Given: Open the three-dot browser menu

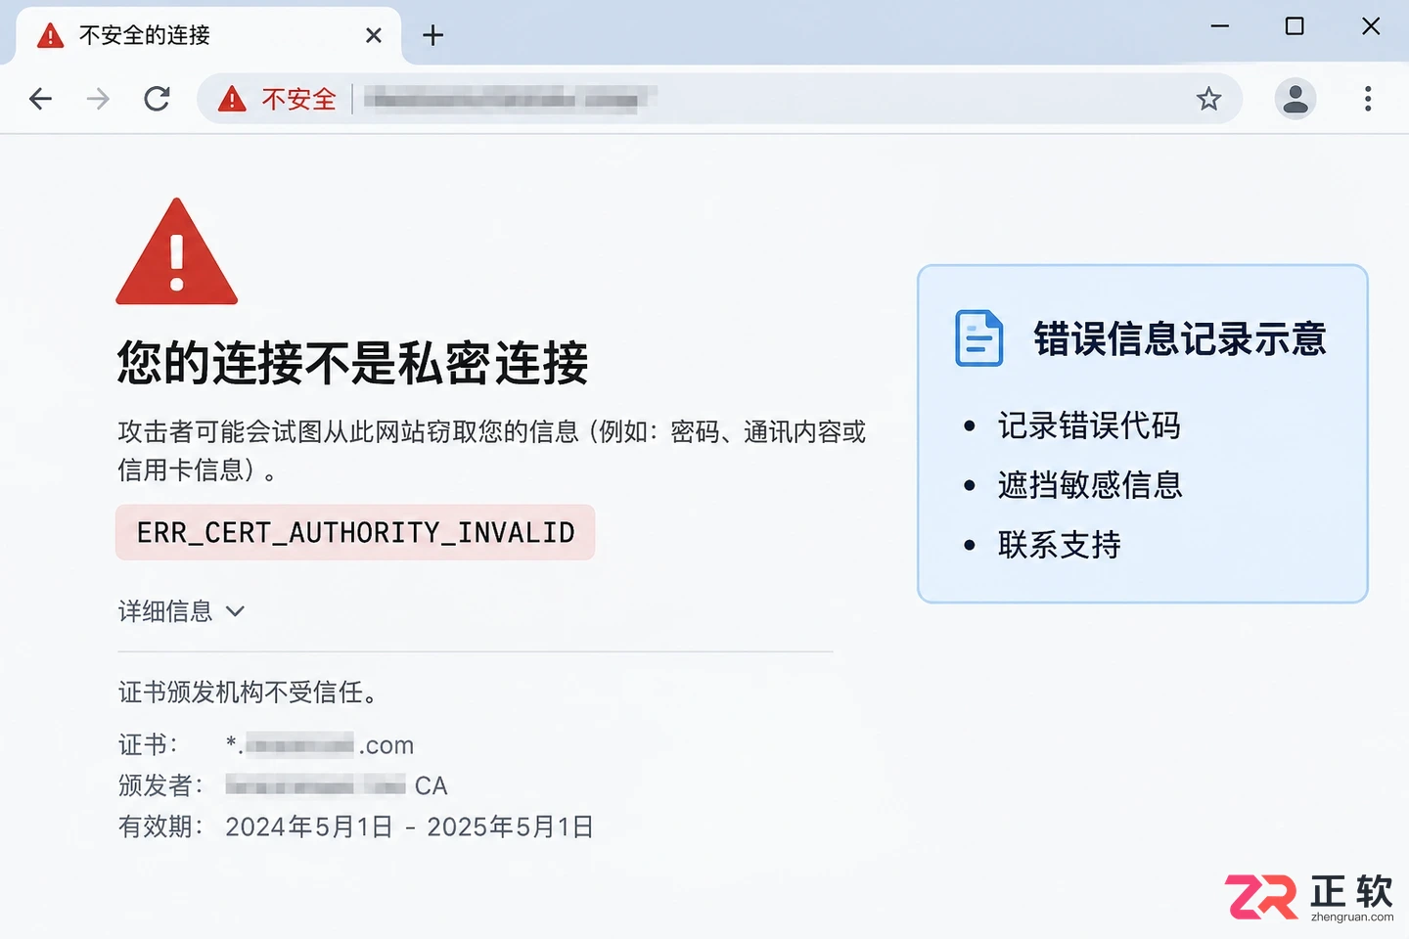Looking at the screenshot, I should (1368, 99).
